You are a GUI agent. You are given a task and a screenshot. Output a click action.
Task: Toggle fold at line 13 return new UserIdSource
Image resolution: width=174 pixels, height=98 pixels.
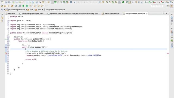tap(9, 41)
